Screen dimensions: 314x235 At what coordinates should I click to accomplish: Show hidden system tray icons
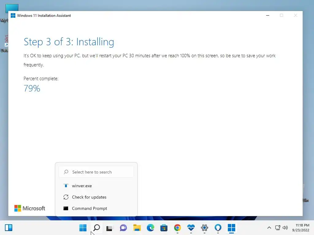point(269,228)
